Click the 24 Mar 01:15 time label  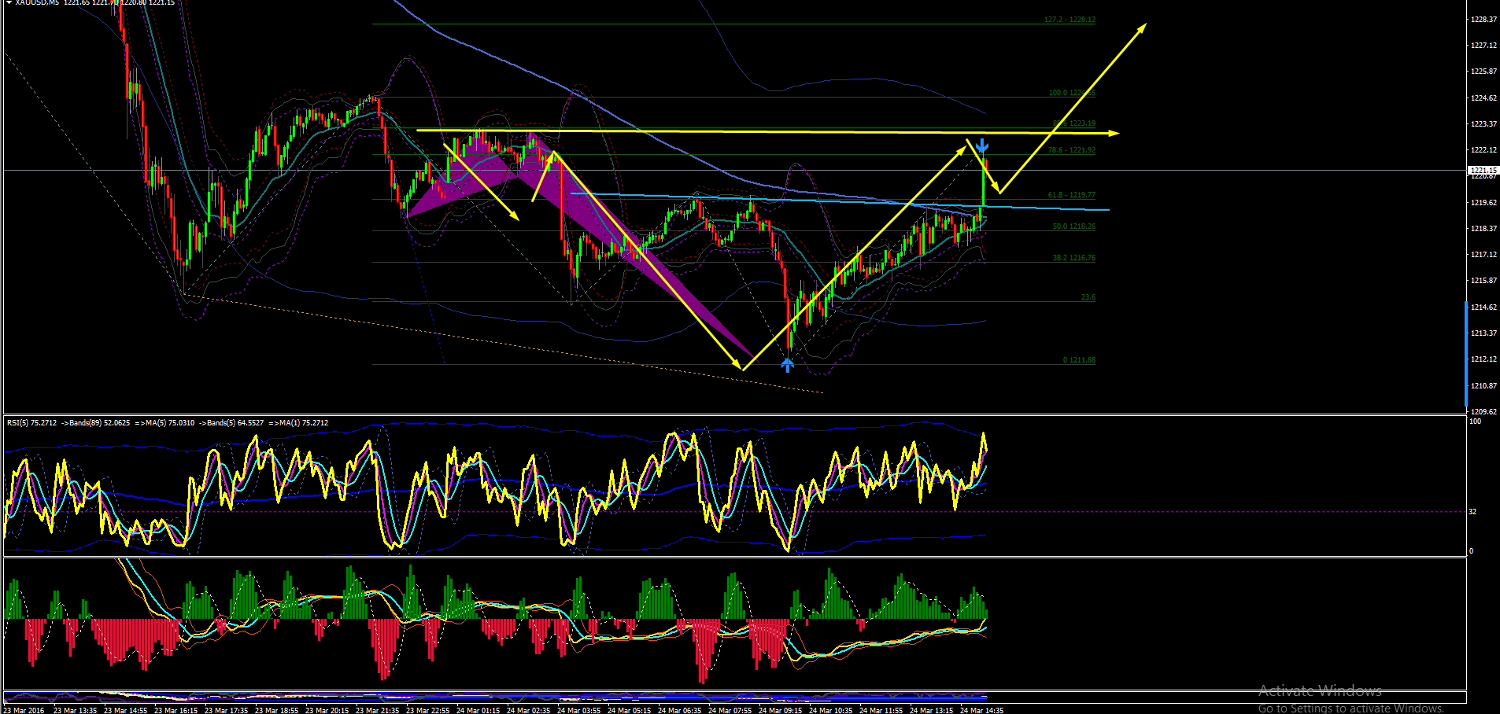coord(478,710)
